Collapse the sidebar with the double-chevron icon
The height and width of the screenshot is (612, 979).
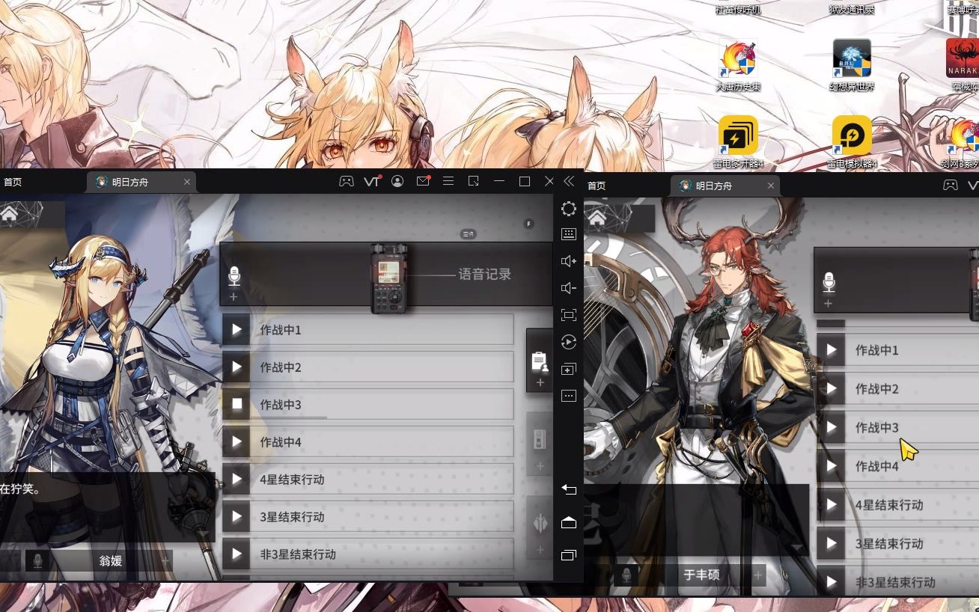click(x=569, y=181)
